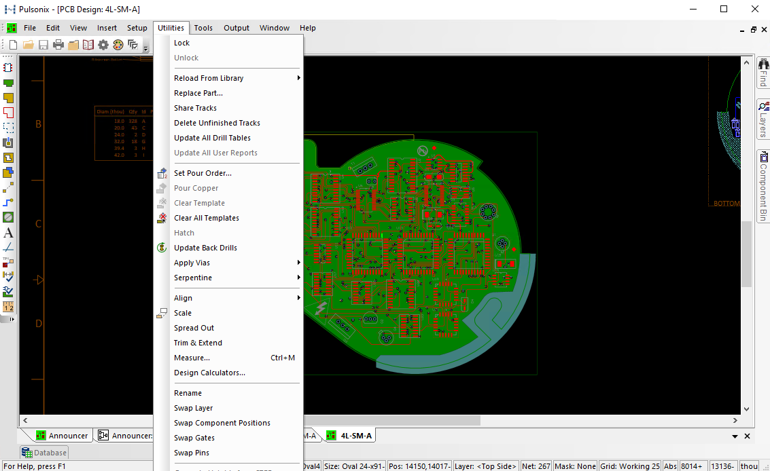This screenshot has height=471, width=770.
Task: Expand the left toolbar overflow arrow
Action: [12, 320]
